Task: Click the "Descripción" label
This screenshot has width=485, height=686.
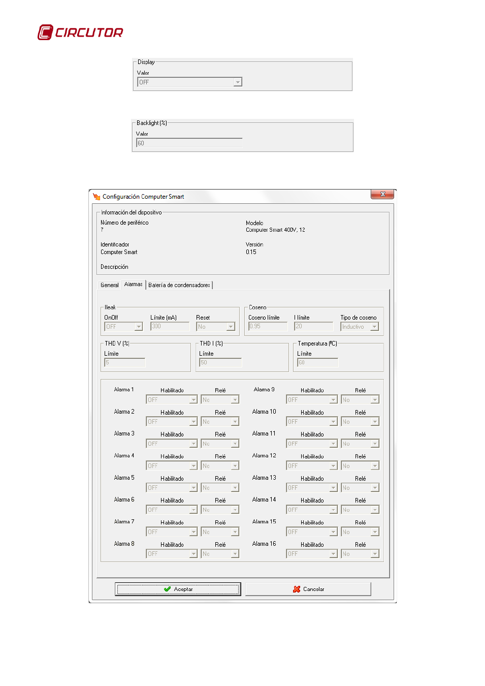Action: click(x=114, y=267)
